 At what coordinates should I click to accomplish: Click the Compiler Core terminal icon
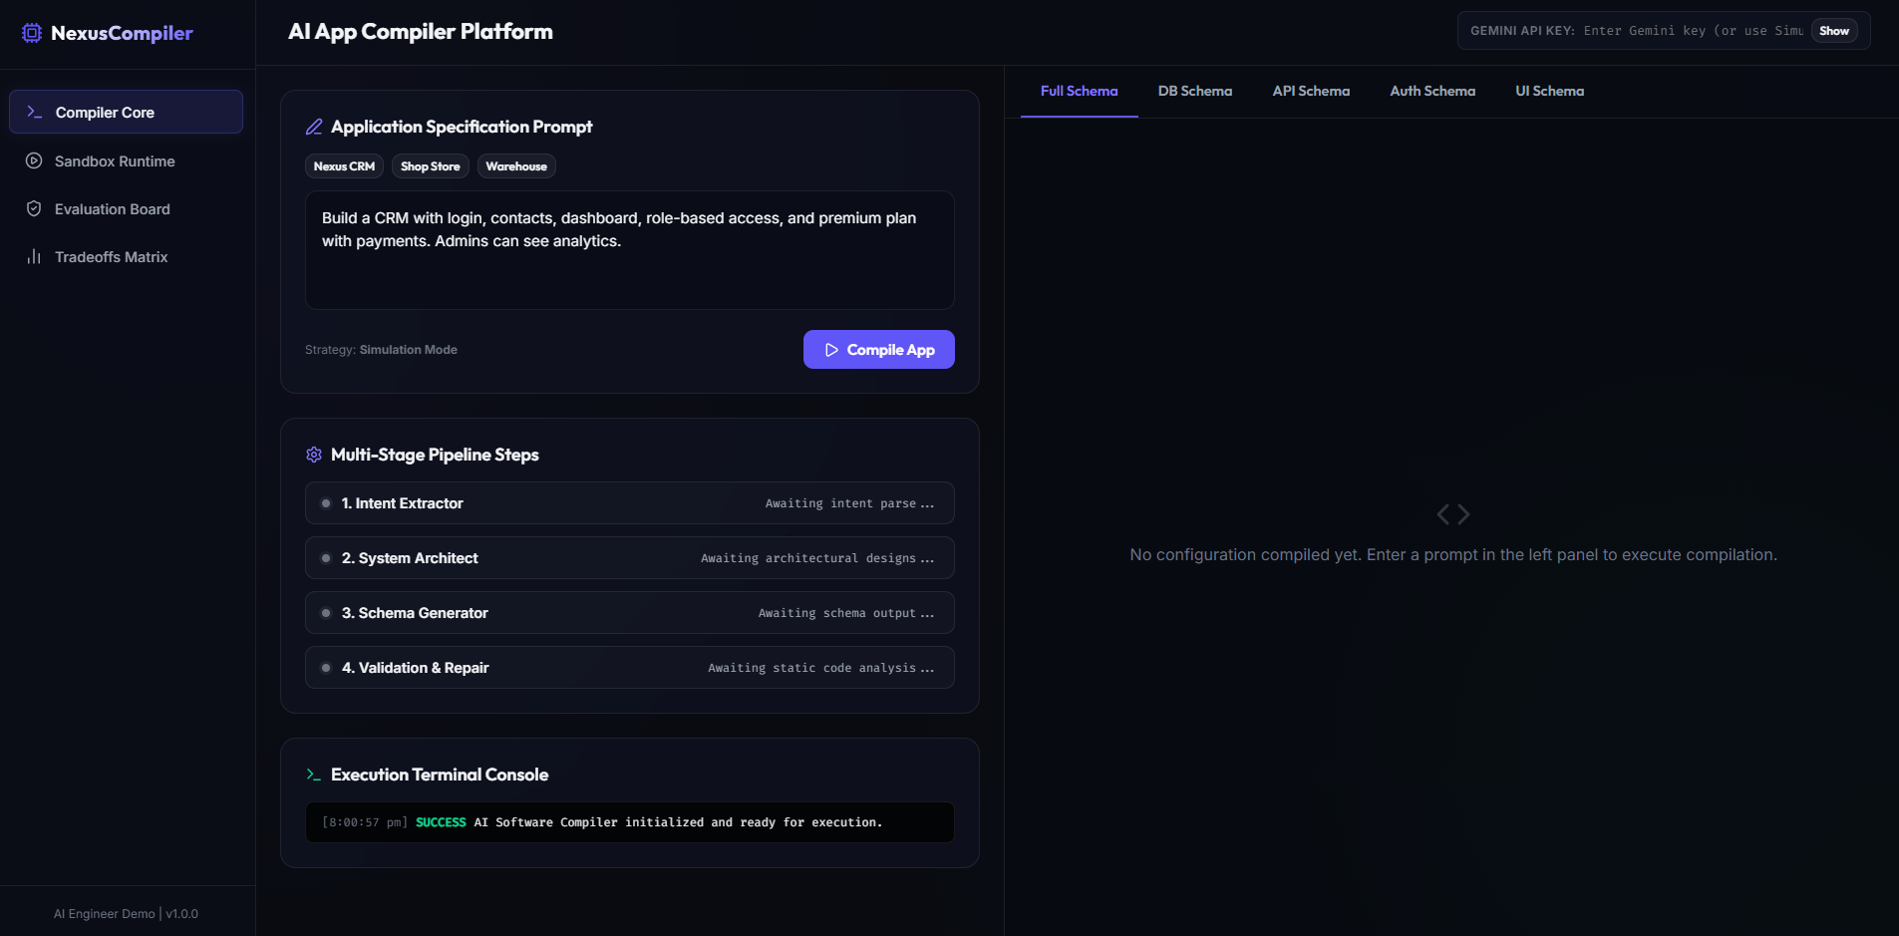tap(34, 113)
